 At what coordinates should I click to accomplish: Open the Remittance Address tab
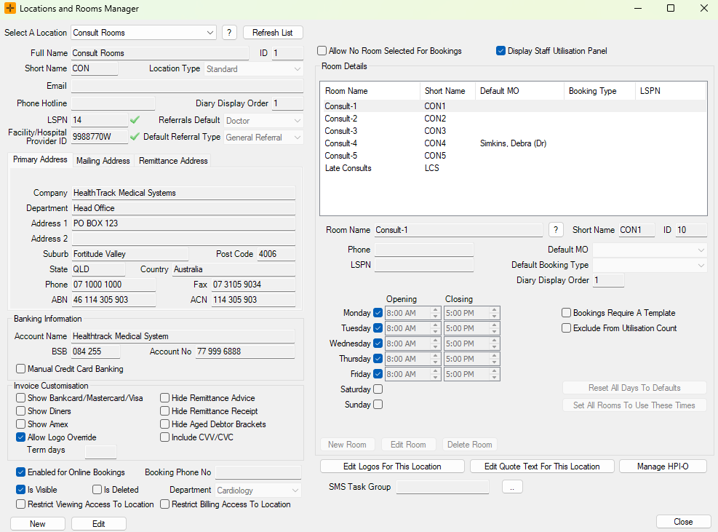pyautogui.click(x=173, y=161)
